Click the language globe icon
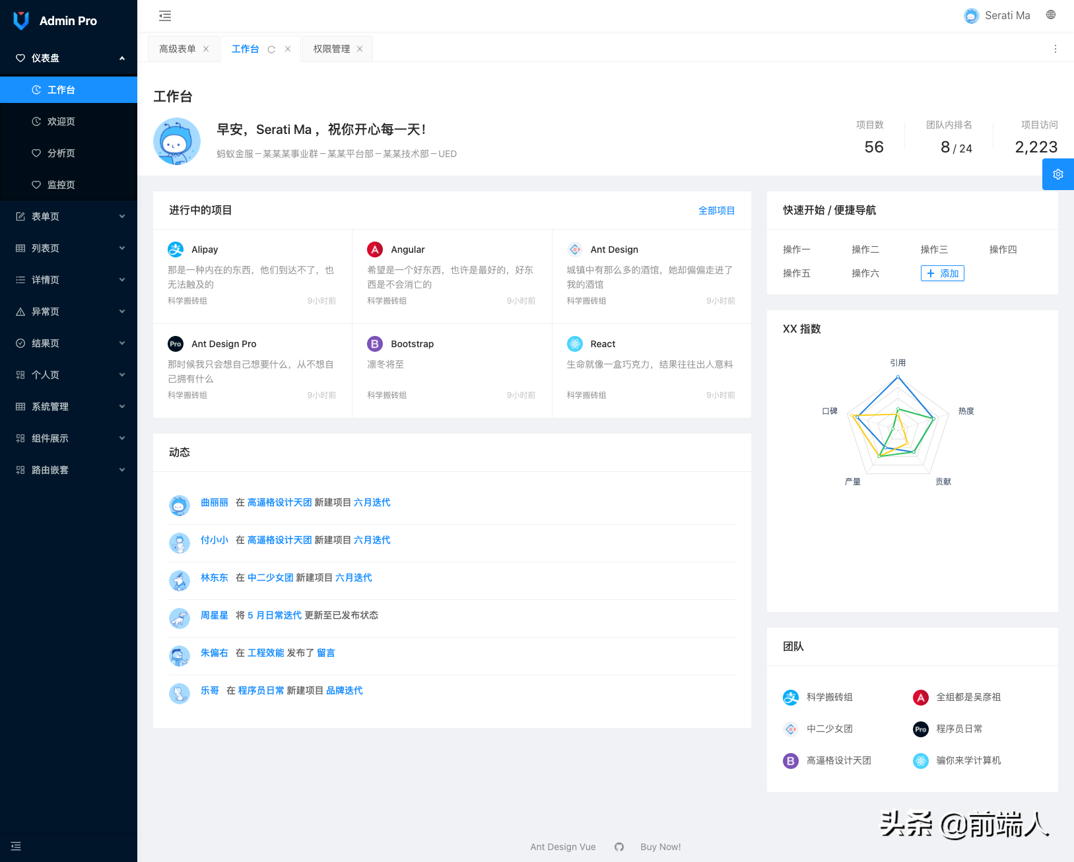Screen dimensions: 1074x862 1050,14
